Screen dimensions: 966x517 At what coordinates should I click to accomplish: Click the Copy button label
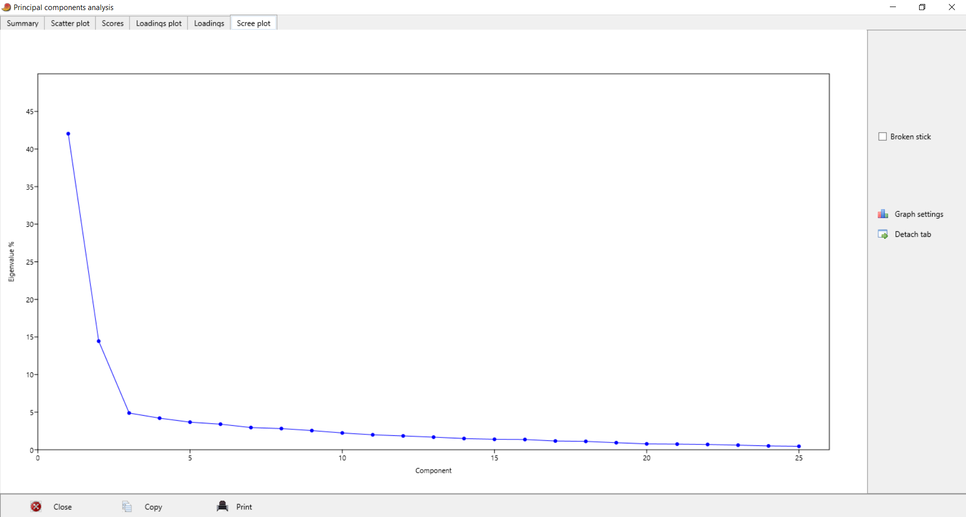tap(153, 506)
